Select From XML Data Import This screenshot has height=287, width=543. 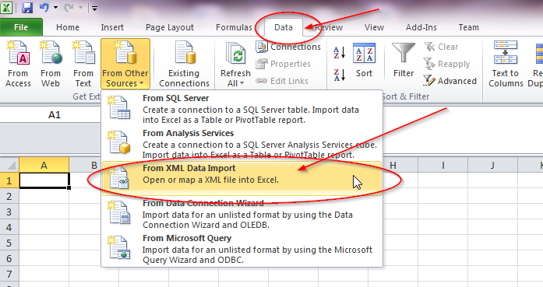point(242,178)
